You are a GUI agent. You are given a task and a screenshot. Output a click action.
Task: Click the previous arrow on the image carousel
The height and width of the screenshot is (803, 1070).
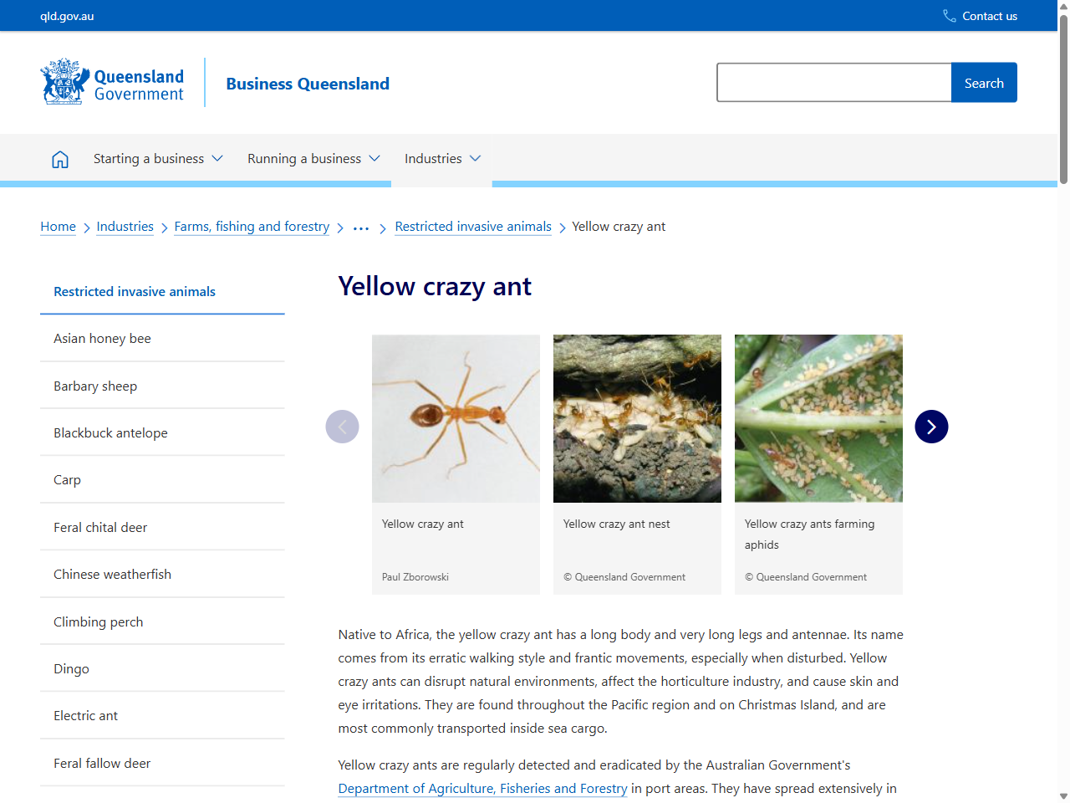click(x=342, y=427)
